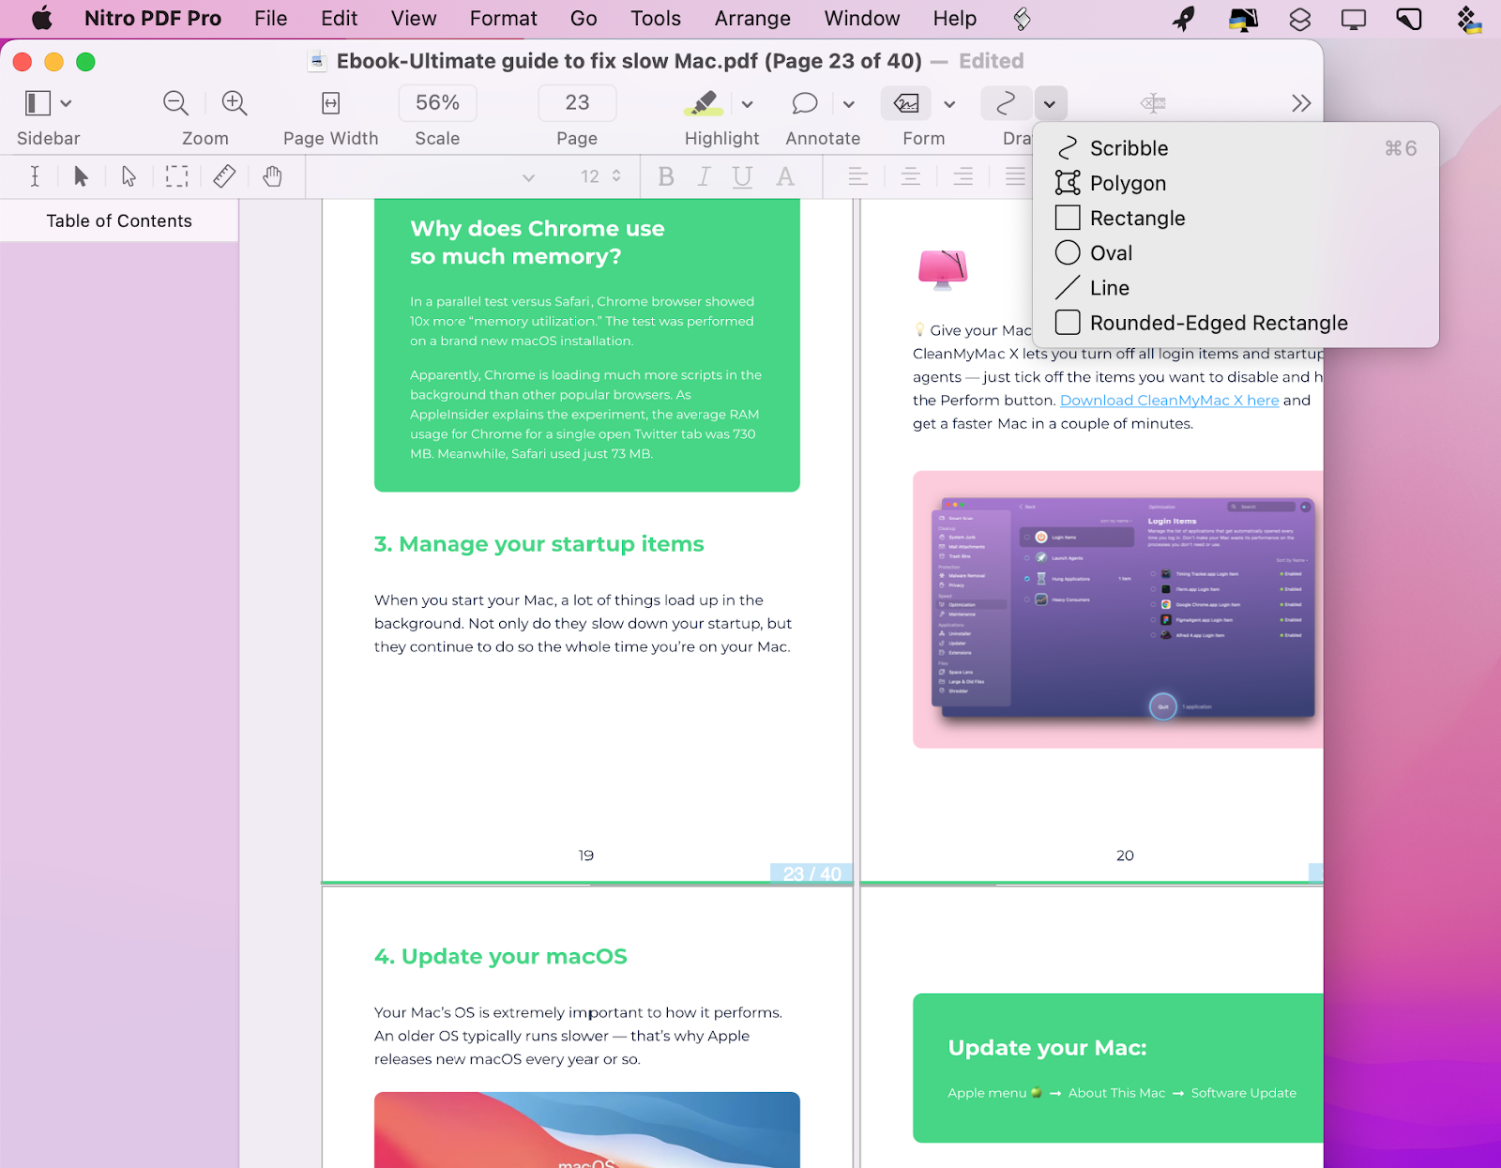1501x1168 pixels.
Task: Select the Highlight tool
Action: tap(705, 103)
